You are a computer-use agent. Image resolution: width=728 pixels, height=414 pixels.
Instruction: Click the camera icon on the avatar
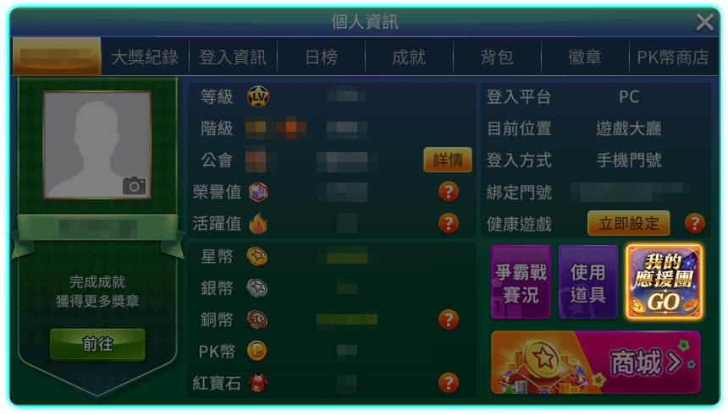[x=135, y=185]
